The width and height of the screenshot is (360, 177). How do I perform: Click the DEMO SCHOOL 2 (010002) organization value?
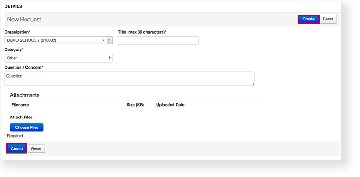[31, 40]
